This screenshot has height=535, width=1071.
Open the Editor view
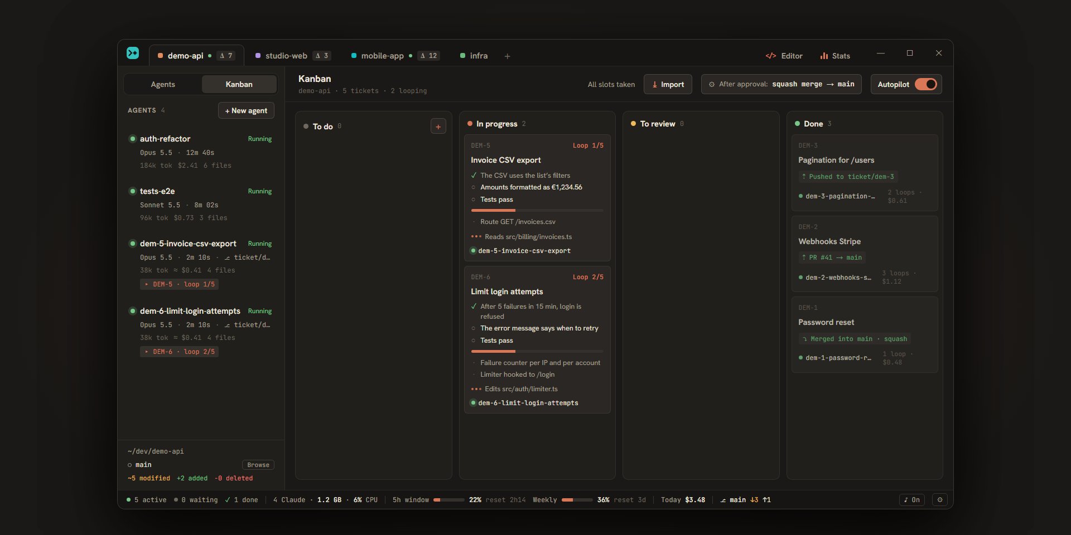(x=784, y=56)
